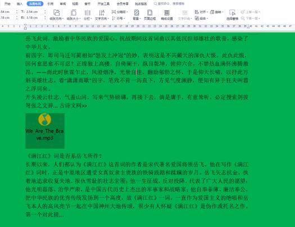Expand the 纸张大小 dropdown arrow
The height and width of the screenshot is (227, 295).
pos(80,19)
